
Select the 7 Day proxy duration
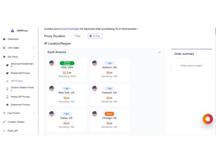pos(76,36)
